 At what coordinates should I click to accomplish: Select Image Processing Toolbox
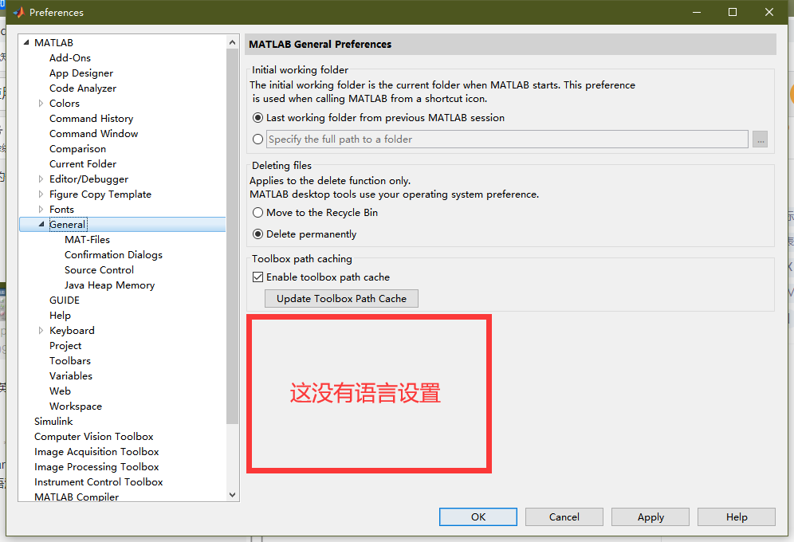click(96, 467)
